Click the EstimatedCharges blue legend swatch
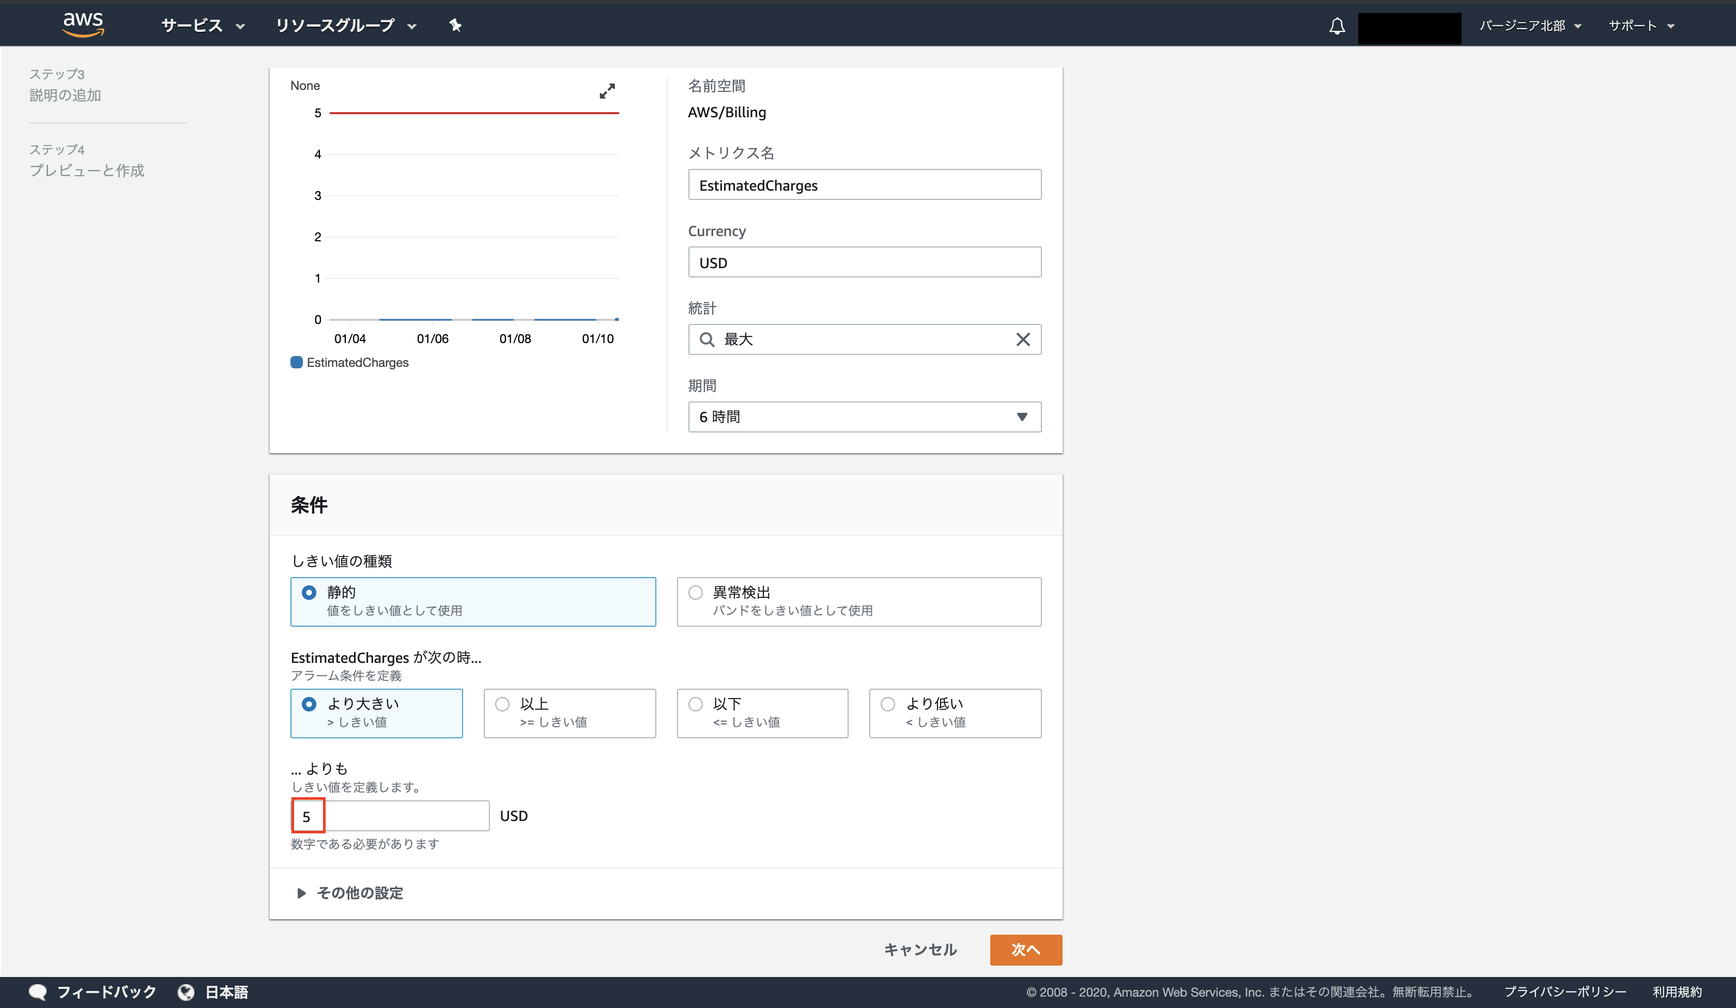Screen dimensions: 1736x1008 pyautogui.click(x=297, y=362)
